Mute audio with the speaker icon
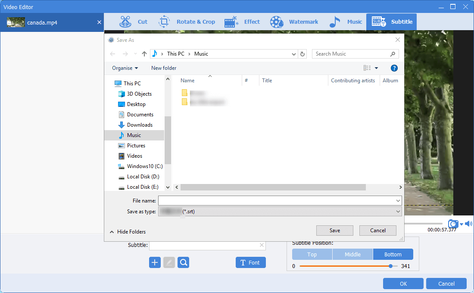This screenshot has height=293, width=474. click(x=468, y=224)
